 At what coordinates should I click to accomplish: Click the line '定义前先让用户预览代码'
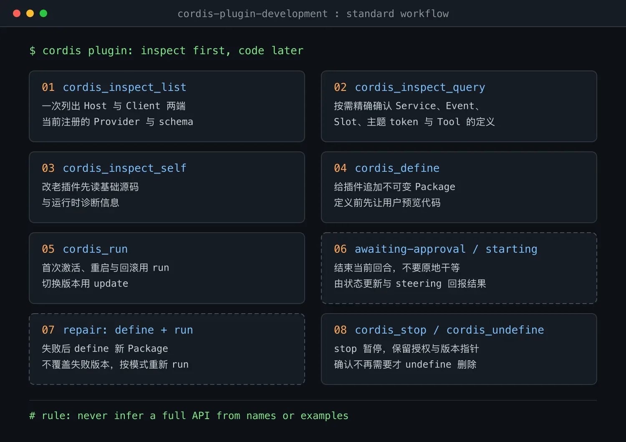click(x=387, y=203)
